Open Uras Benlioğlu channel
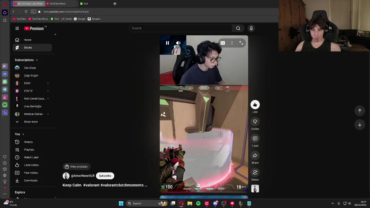The image size is (370, 208). 32,106
